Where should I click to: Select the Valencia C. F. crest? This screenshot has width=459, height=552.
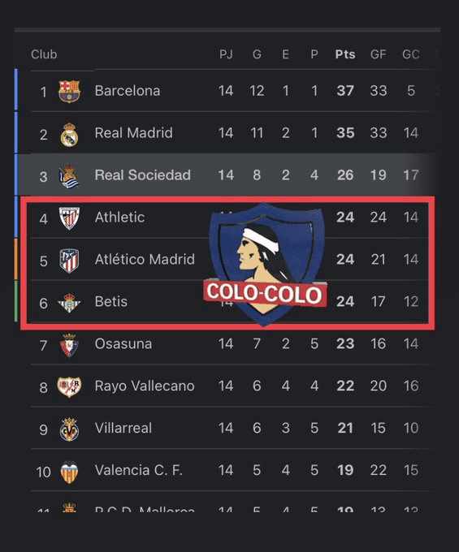[x=69, y=472]
